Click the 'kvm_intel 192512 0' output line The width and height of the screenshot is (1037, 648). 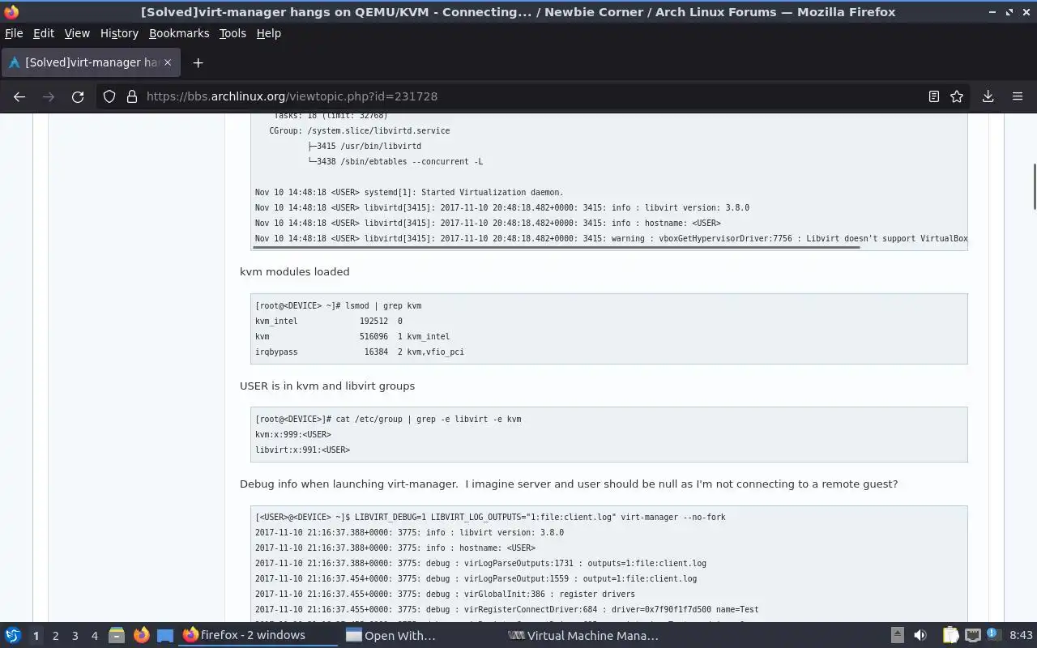click(328, 322)
